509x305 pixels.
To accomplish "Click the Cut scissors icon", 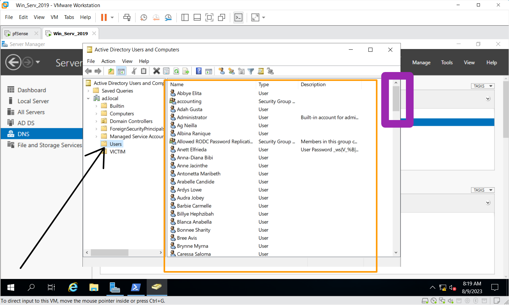I will coord(134,71).
